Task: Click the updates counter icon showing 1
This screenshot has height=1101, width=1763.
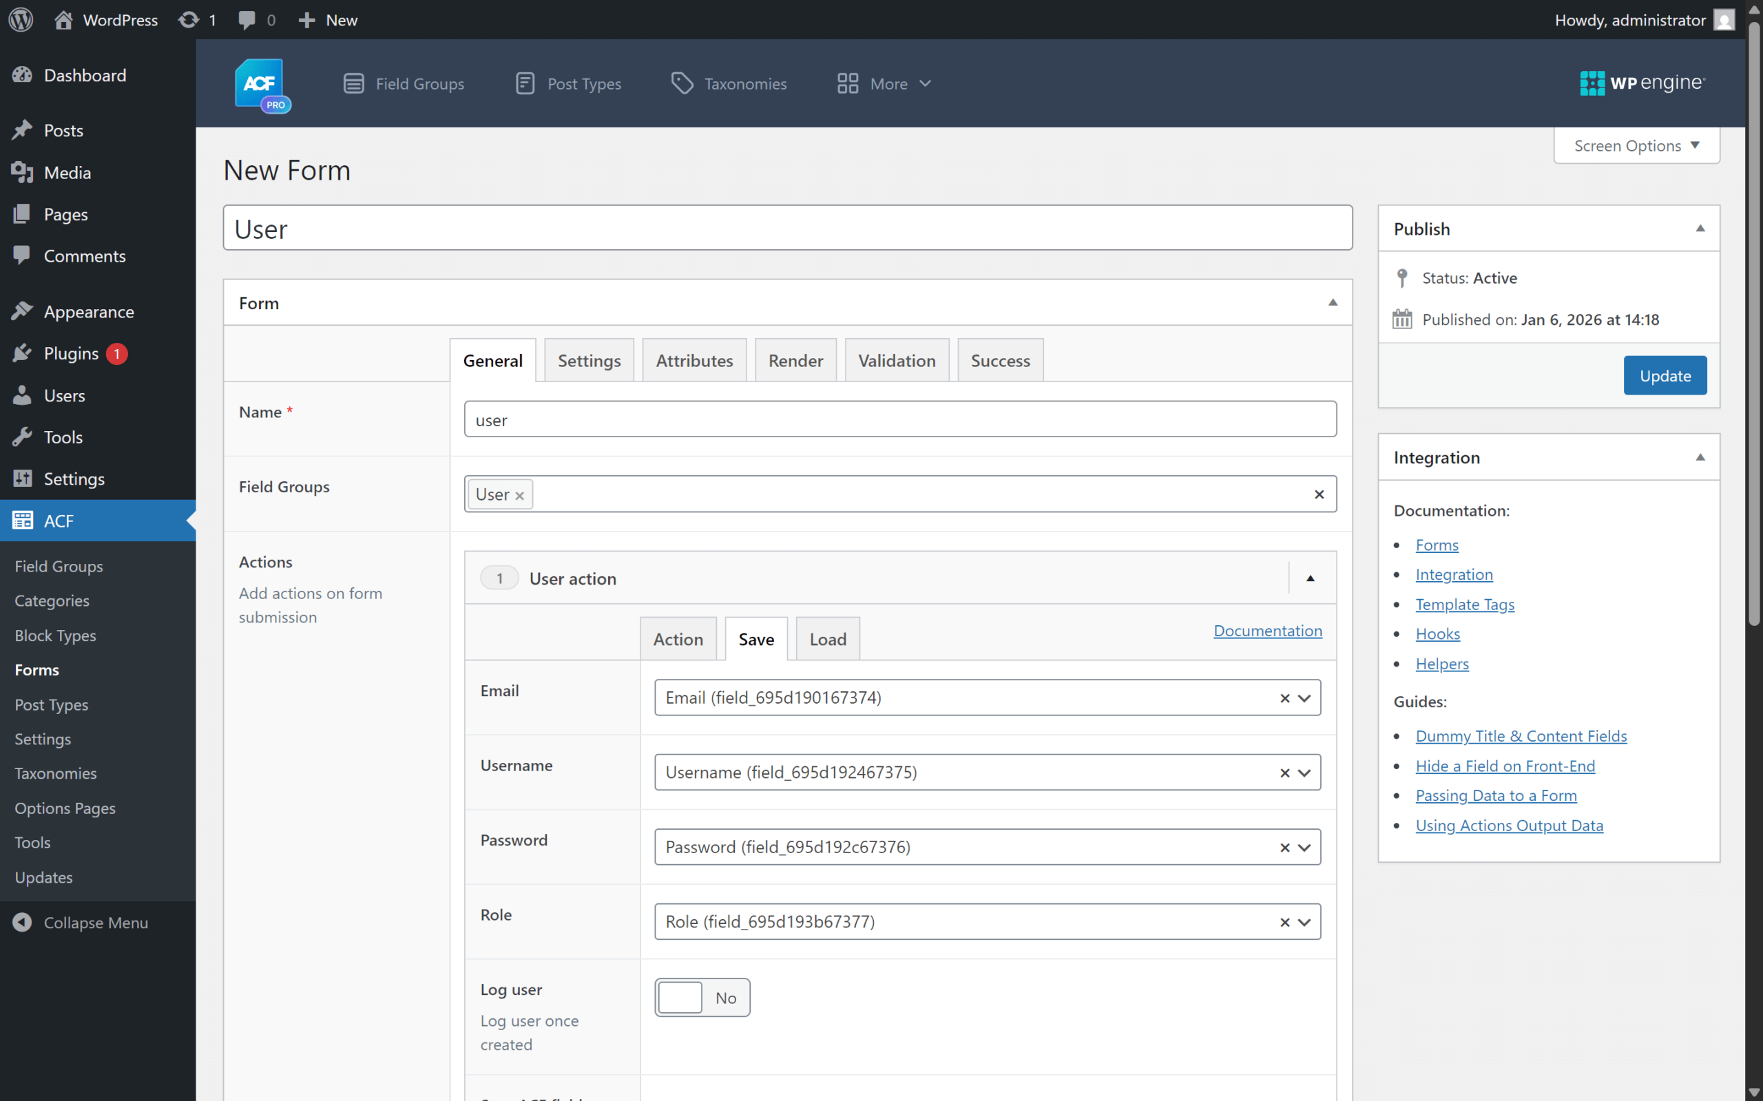Action: (189, 20)
